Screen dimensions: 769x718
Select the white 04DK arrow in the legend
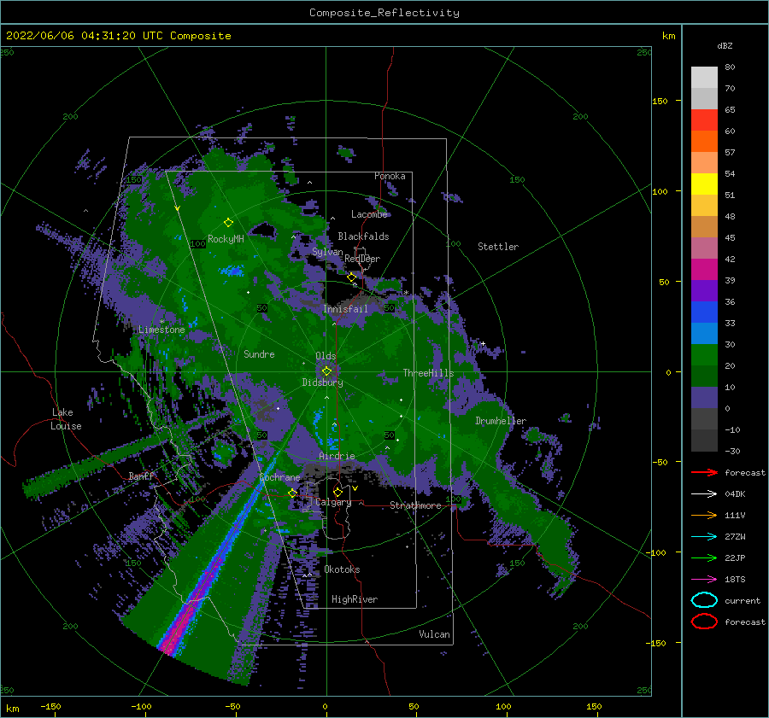(704, 494)
